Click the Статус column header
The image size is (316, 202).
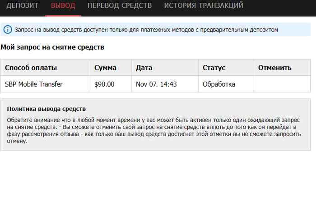pos(226,68)
